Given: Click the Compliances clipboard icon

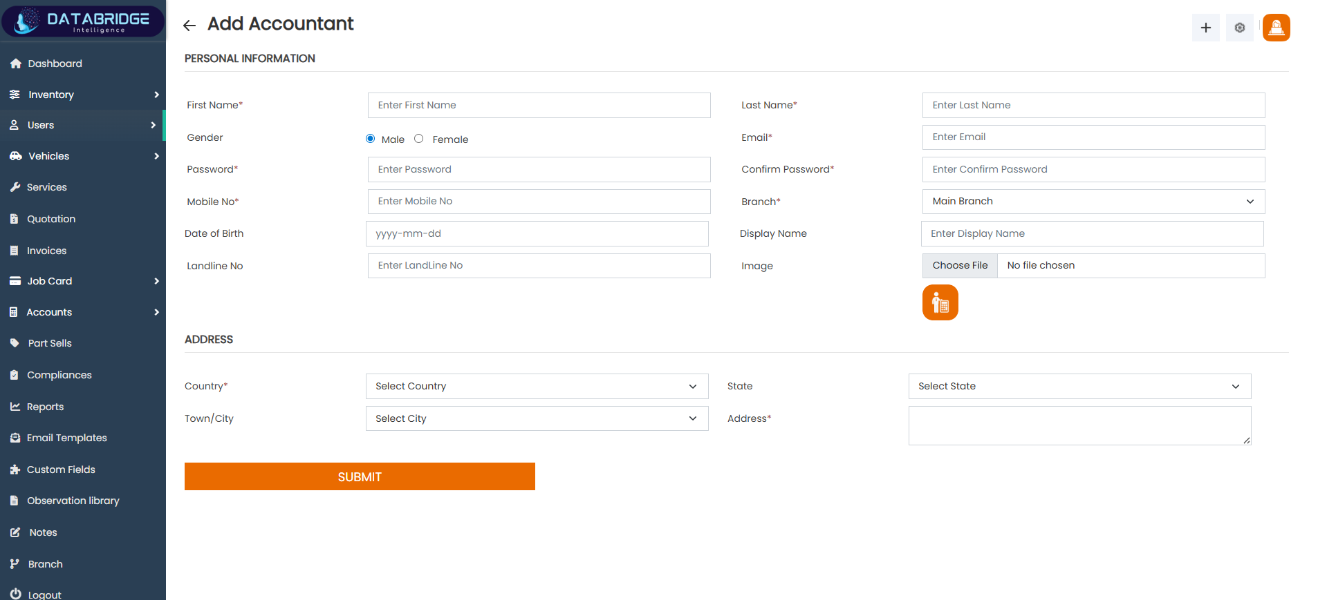Looking at the screenshot, I should [14, 375].
